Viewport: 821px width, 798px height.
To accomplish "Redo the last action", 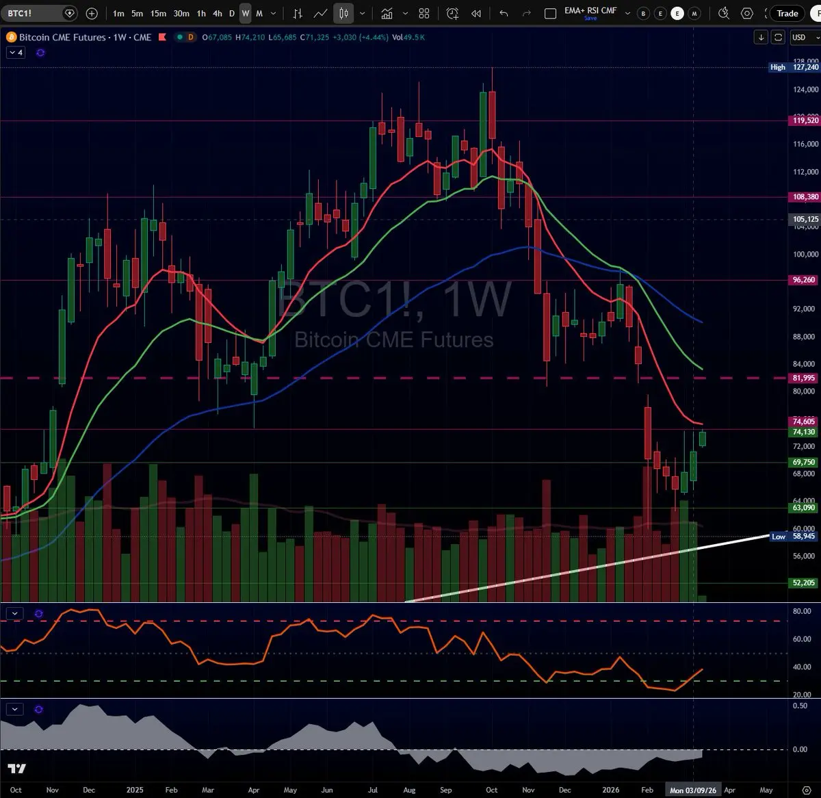I will point(526,13).
